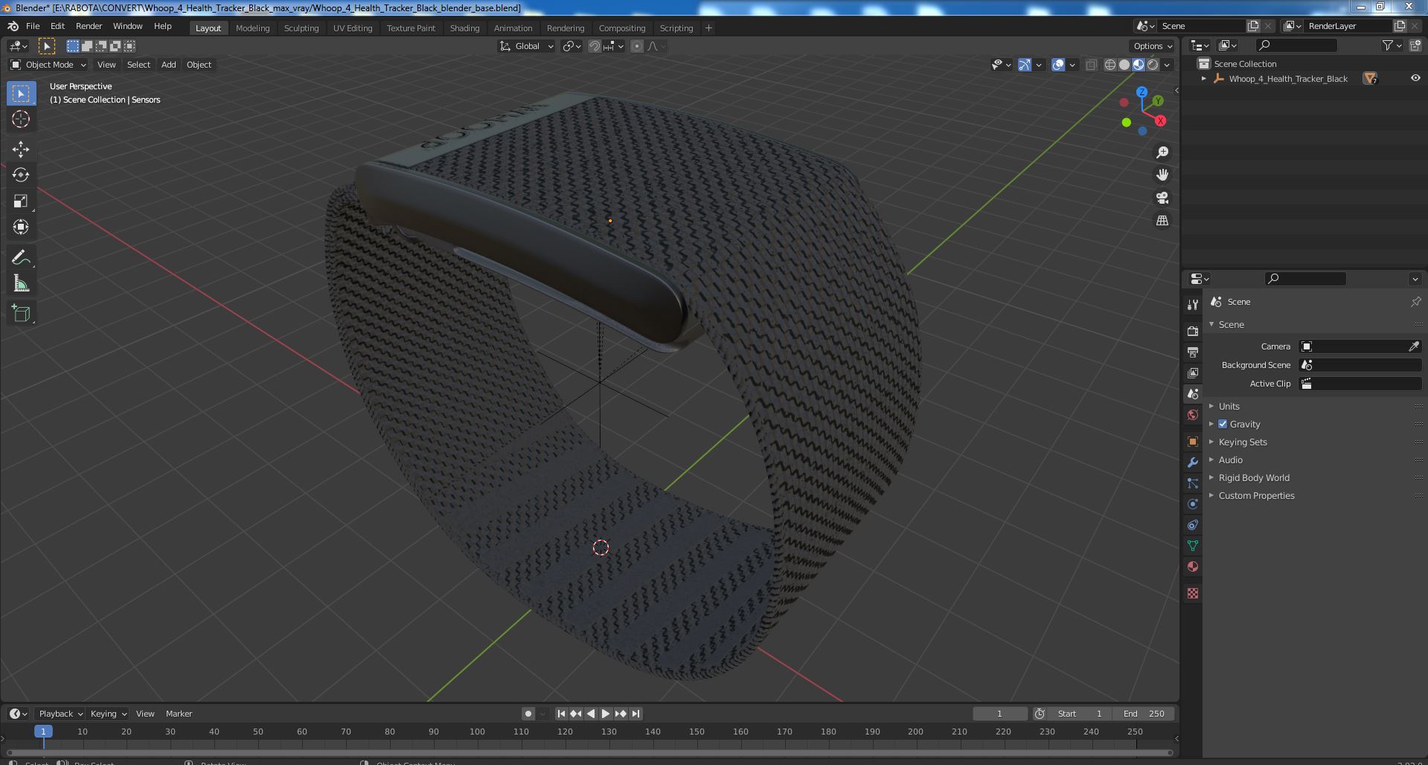The image size is (1428, 765).
Task: Open the Object Mode dropdown
Action: coord(48,65)
